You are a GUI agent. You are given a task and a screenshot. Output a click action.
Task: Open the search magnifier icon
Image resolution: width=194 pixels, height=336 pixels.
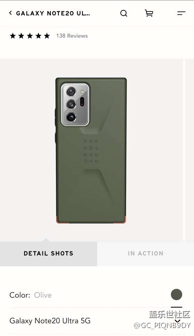pyautogui.click(x=124, y=13)
